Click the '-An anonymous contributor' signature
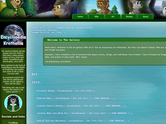The height and width of the screenshot is (124, 166). pos(58,62)
